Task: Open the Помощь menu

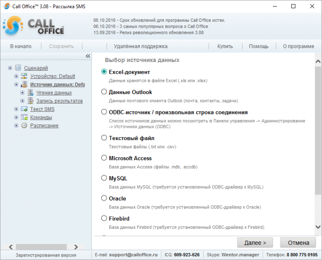Action: click(x=258, y=46)
